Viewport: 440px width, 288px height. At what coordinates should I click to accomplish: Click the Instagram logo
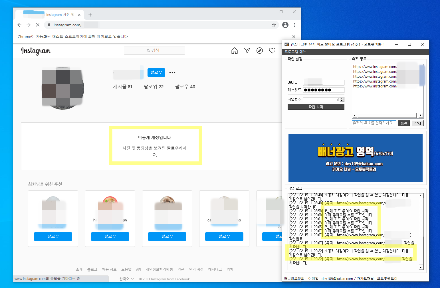[36, 51]
